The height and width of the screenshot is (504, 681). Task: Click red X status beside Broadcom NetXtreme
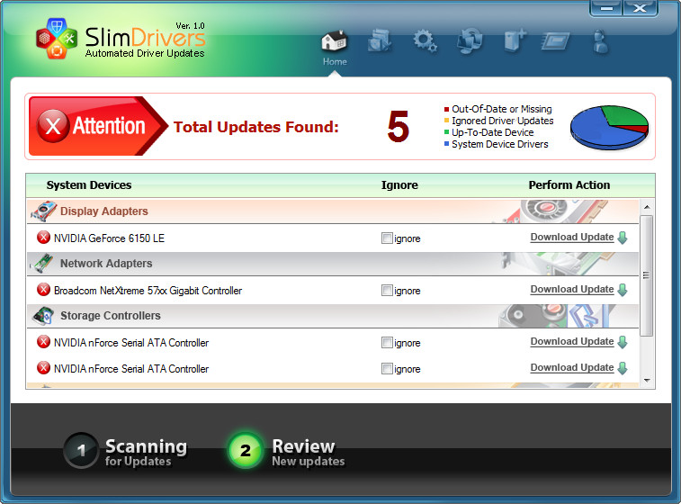click(43, 290)
